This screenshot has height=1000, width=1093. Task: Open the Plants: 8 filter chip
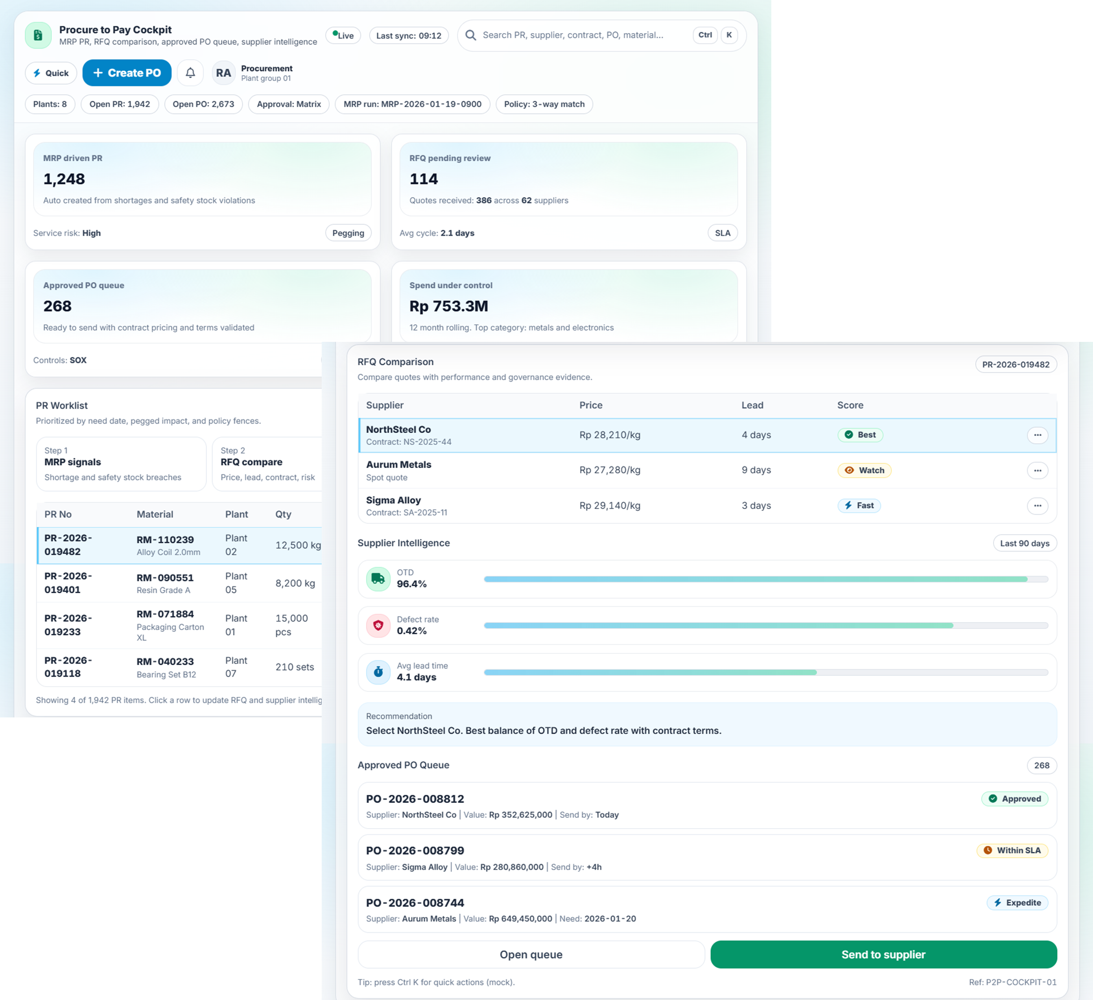coord(50,104)
